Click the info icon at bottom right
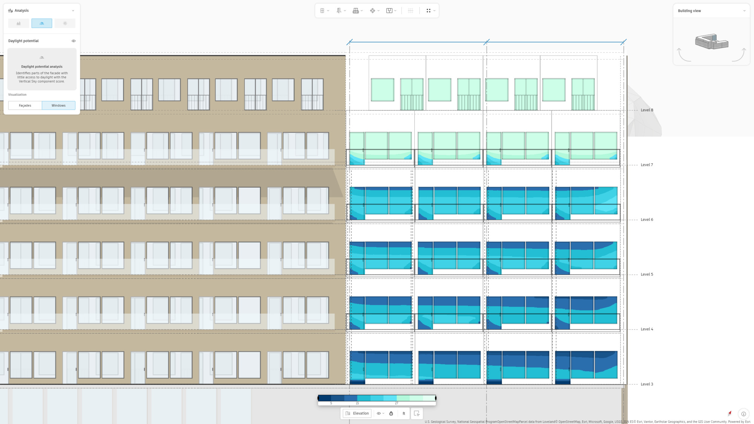 (x=743, y=413)
